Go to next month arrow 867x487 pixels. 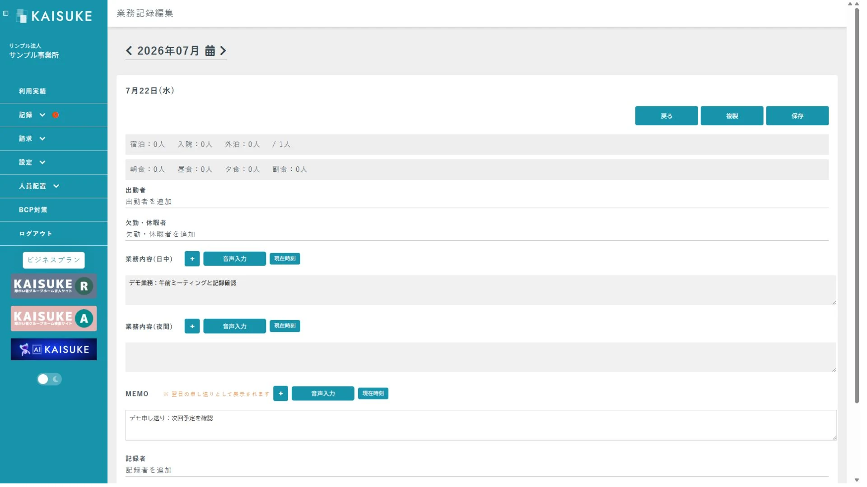coord(223,51)
